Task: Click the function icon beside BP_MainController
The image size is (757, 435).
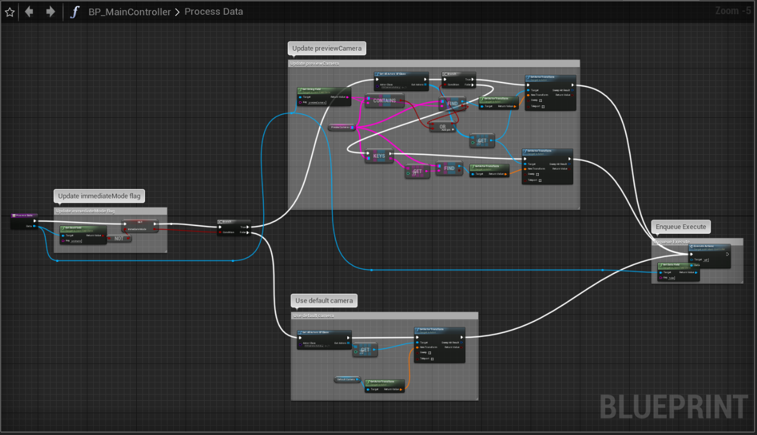Action: tap(74, 12)
